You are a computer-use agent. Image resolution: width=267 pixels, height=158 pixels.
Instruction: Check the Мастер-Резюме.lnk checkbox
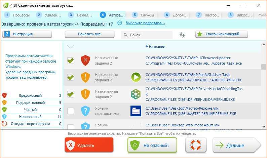[71, 111]
